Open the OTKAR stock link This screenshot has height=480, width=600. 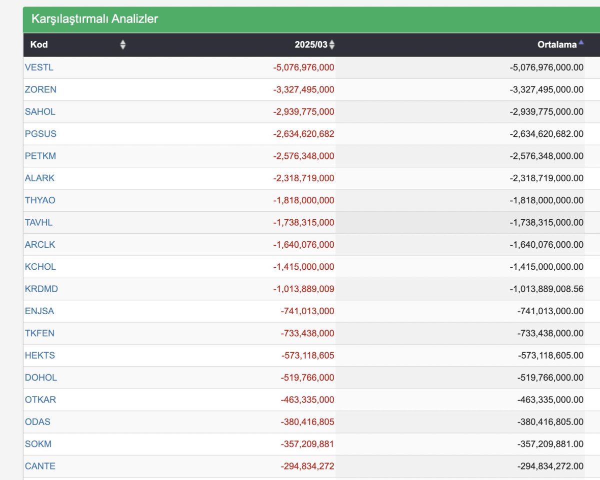click(40, 400)
